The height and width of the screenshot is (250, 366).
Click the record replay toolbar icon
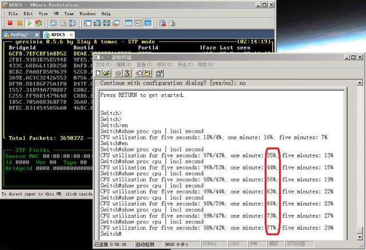162,23
